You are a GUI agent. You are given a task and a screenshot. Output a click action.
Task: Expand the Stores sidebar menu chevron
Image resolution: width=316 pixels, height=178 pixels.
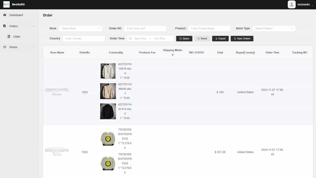(x=34, y=47)
